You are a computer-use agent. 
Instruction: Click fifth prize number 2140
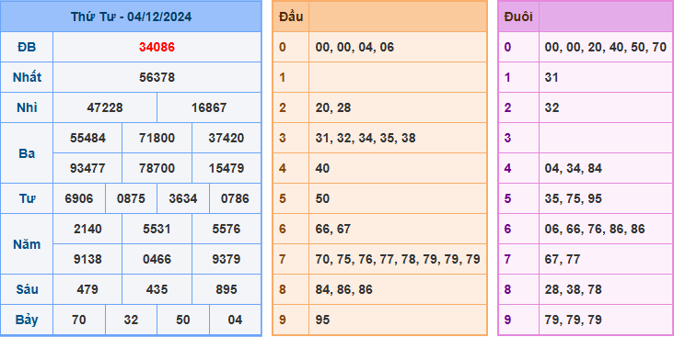coord(87,229)
